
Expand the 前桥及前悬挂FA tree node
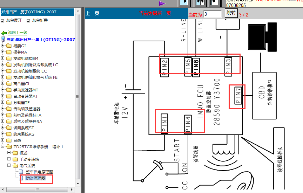[x=2, y=115]
